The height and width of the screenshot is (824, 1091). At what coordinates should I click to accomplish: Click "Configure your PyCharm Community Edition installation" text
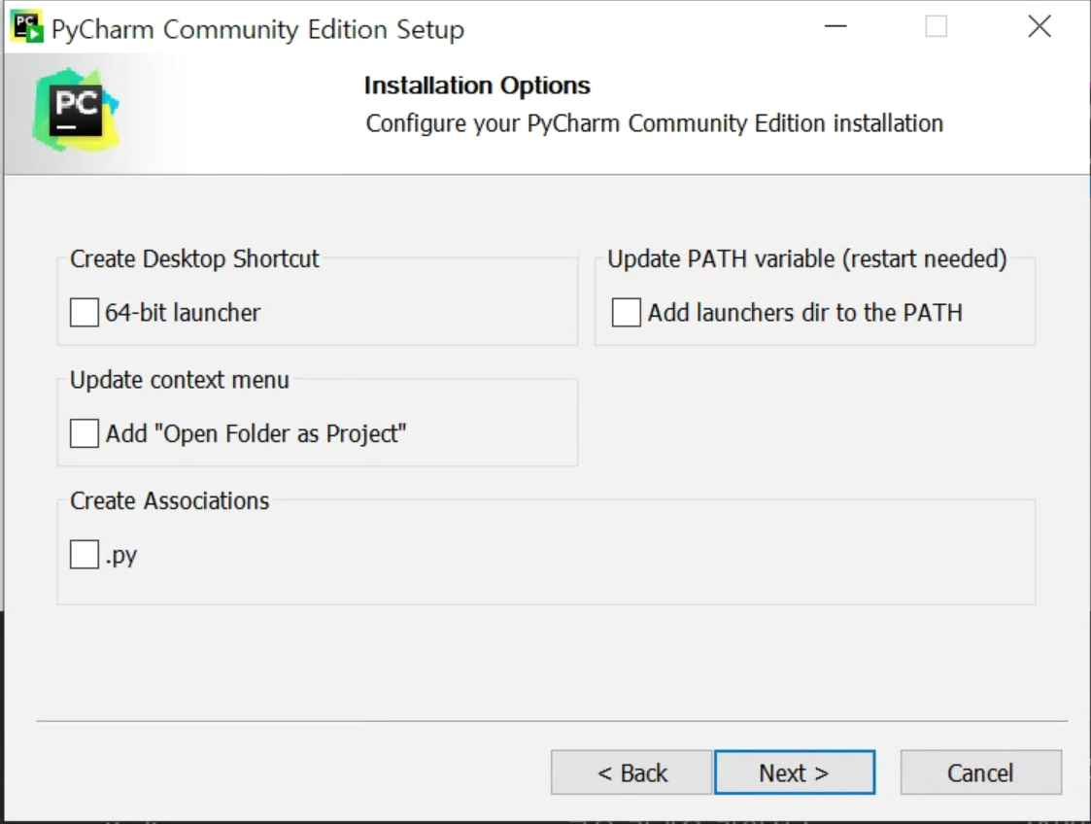[x=655, y=123]
